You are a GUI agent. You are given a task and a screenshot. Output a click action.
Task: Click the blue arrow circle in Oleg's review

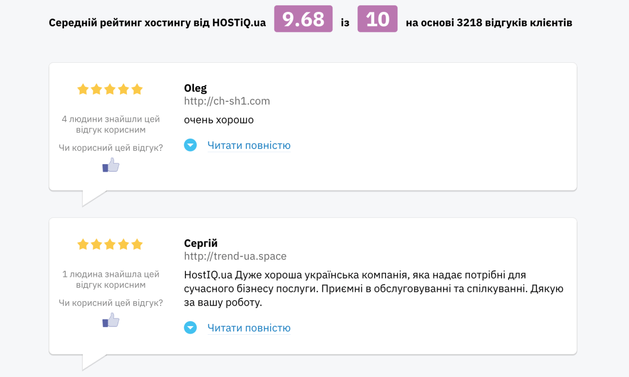coord(190,145)
